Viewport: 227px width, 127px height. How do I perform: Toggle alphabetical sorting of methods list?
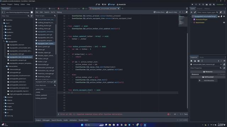pyautogui.click(x=55, y=82)
